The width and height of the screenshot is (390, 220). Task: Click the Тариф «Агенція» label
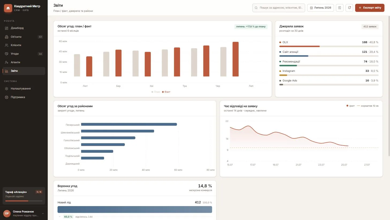pyautogui.click(x=16, y=192)
